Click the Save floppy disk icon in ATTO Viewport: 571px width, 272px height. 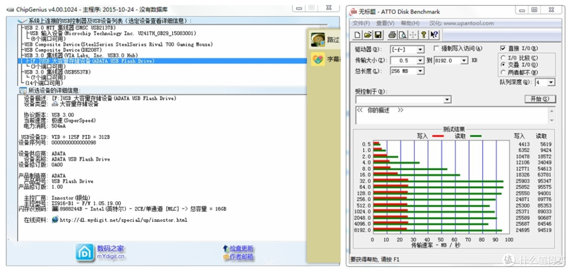(x=378, y=35)
